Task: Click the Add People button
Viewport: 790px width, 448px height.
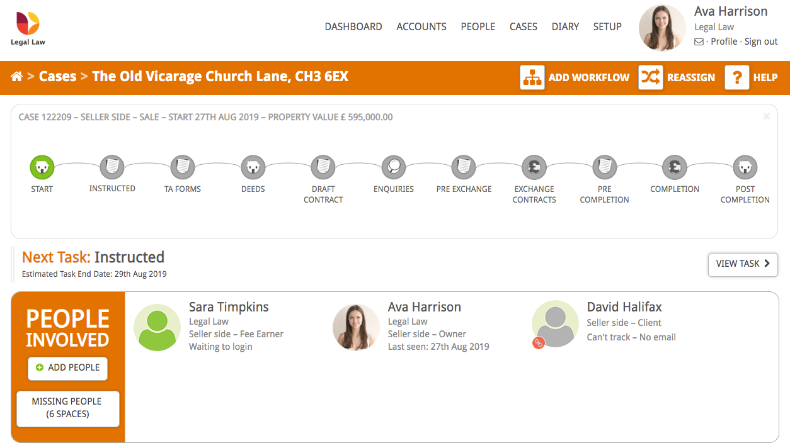Action: [68, 367]
